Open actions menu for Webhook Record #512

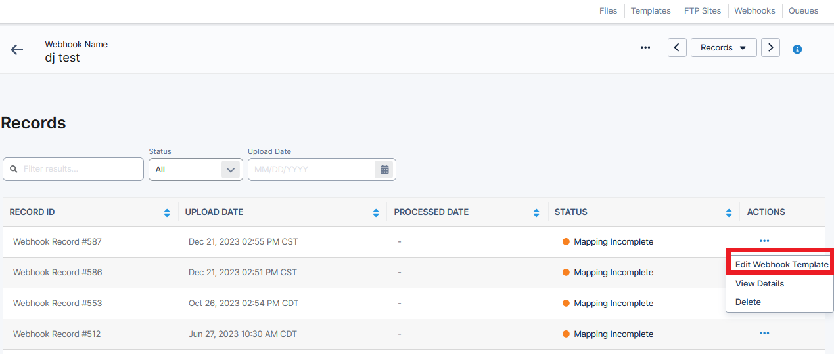pos(764,334)
